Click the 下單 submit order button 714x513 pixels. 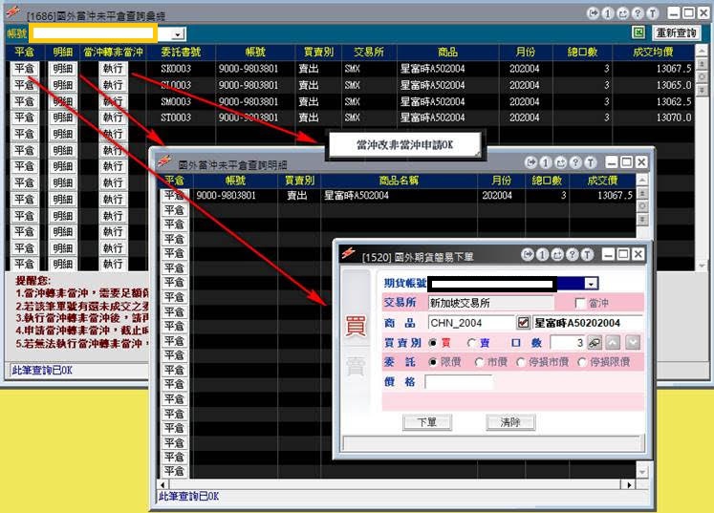coord(427,422)
